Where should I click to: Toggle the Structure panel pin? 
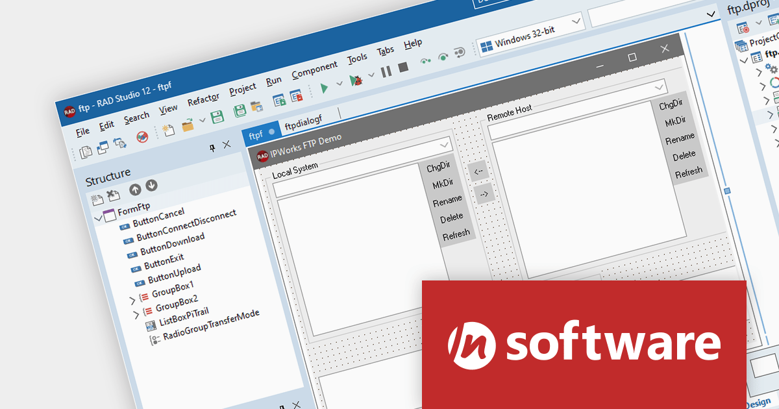(212, 148)
